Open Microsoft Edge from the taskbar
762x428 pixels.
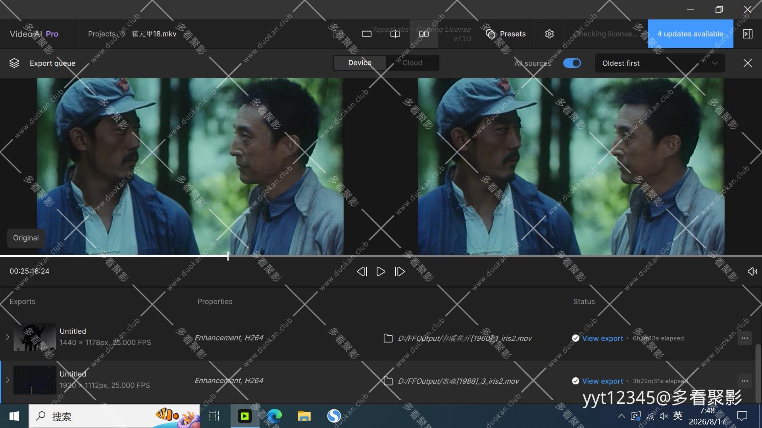pyautogui.click(x=274, y=416)
